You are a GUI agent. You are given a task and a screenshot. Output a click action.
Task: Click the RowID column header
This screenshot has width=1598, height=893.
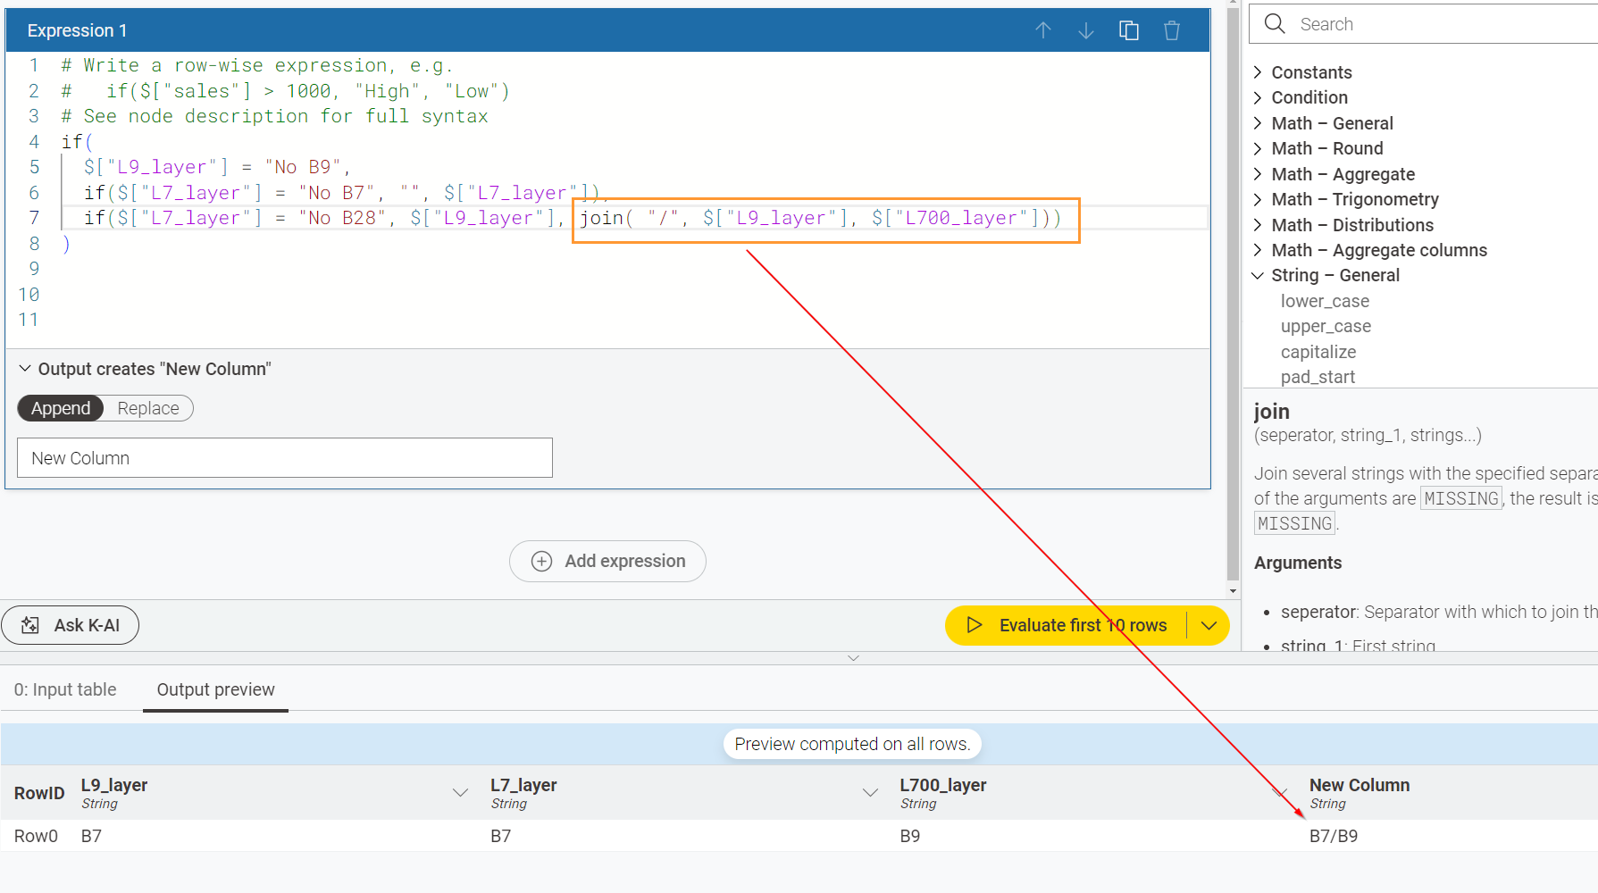(39, 793)
